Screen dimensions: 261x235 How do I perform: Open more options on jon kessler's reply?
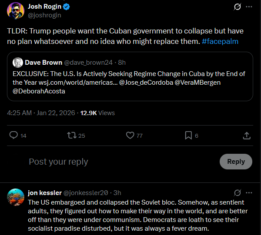coord(249,192)
